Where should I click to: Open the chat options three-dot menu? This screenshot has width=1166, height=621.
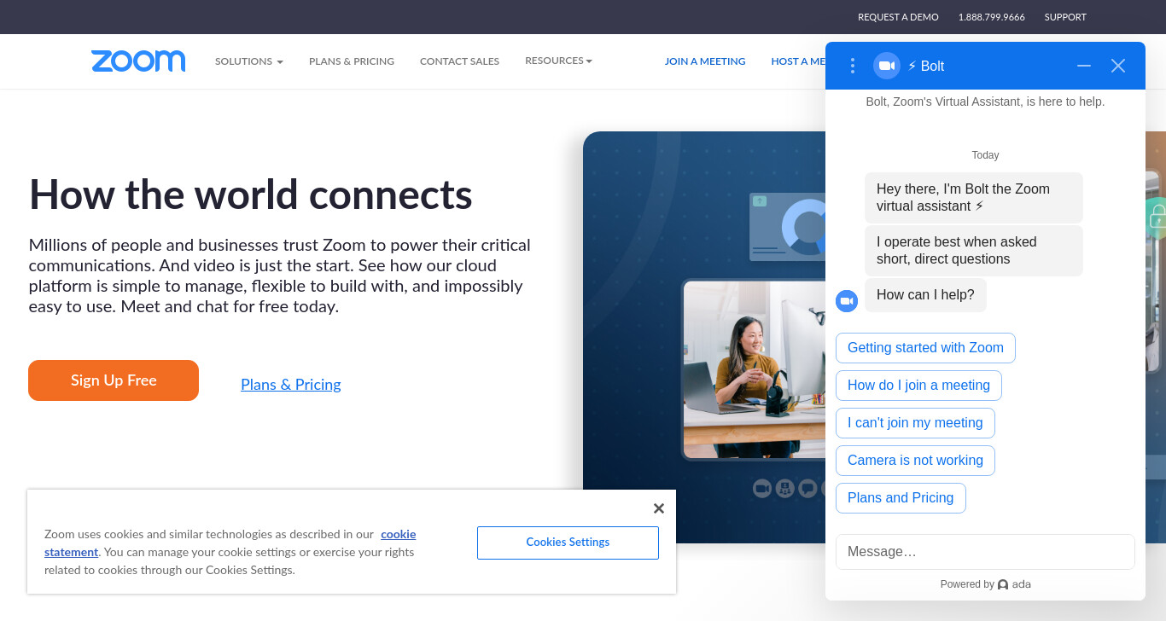(x=852, y=66)
